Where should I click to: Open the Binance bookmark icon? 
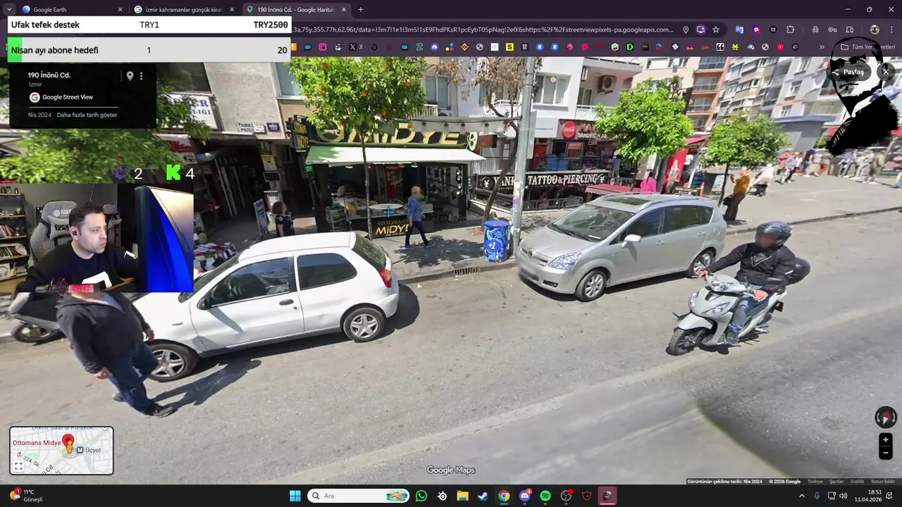click(464, 47)
